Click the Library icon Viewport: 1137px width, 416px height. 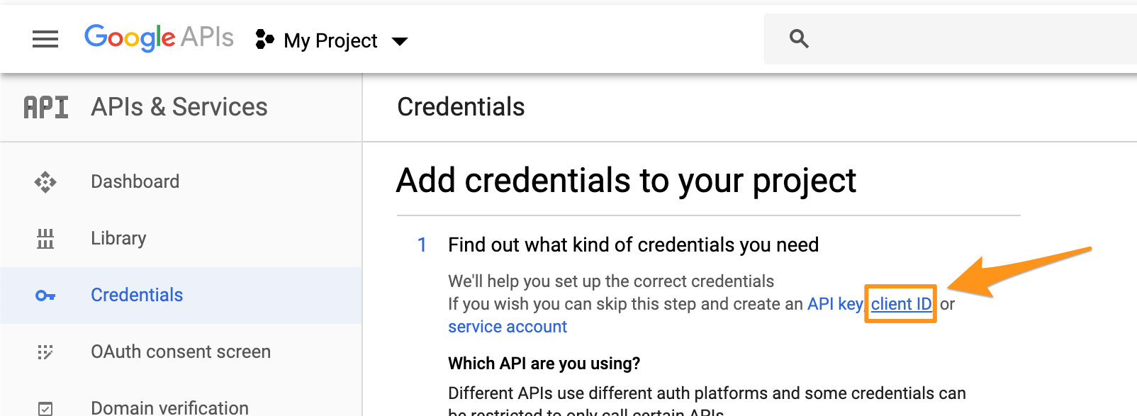[45, 239]
